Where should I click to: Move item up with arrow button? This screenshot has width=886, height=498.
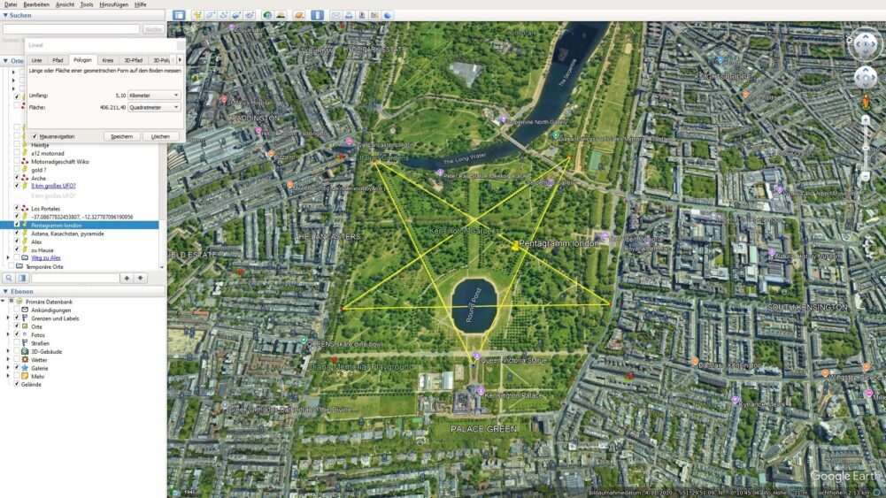[127, 278]
